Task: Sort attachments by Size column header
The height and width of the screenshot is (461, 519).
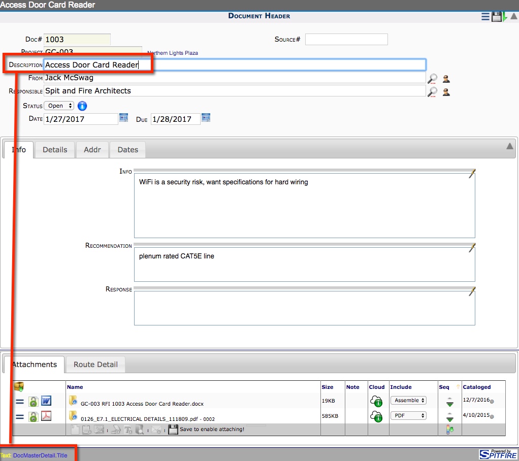Action: point(328,387)
